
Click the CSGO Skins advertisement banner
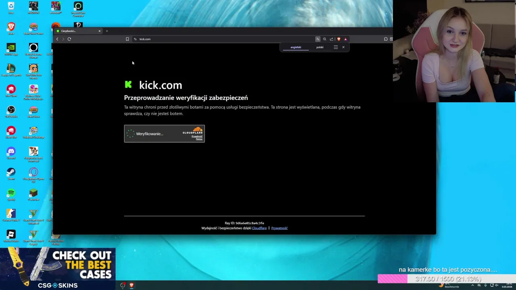[58, 269]
